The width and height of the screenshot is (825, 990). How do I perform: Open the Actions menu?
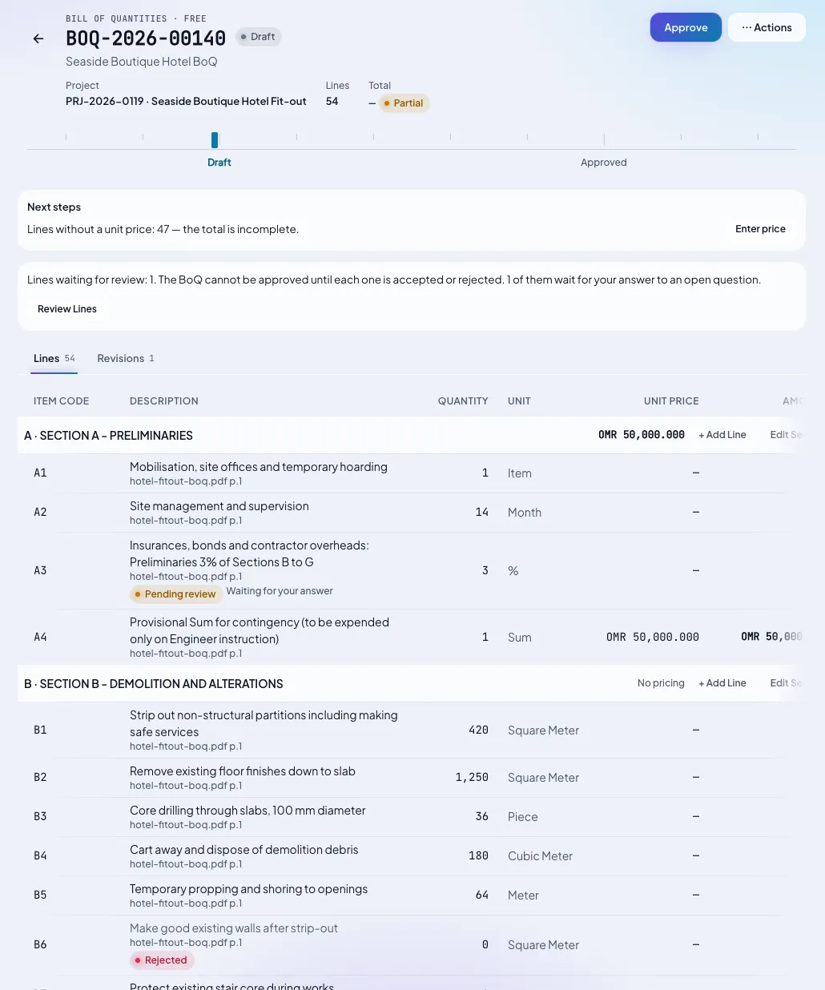767,27
